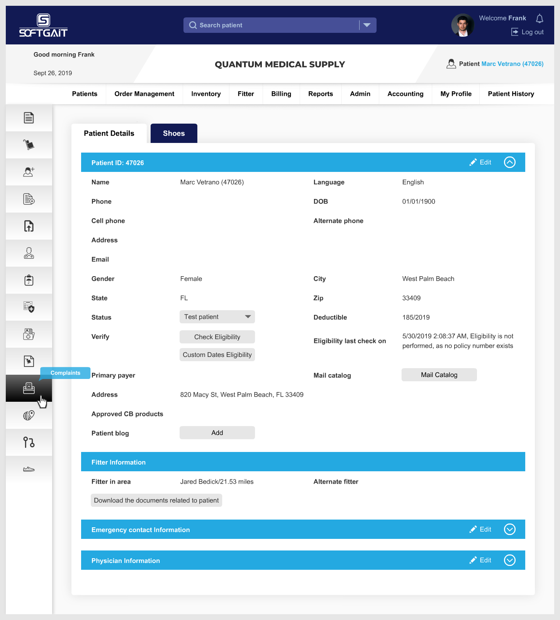The height and width of the screenshot is (620, 560).
Task: Open the hand truck delivery sidebar icon
Action: click(29, 145)
